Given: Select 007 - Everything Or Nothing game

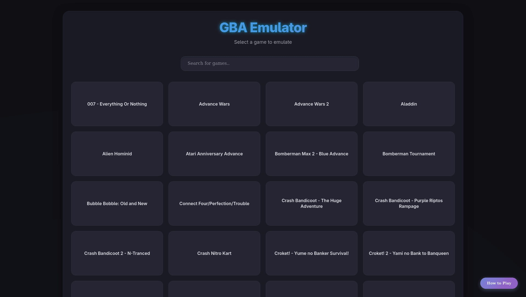Looking at the screenshot, I should (117, 104).
